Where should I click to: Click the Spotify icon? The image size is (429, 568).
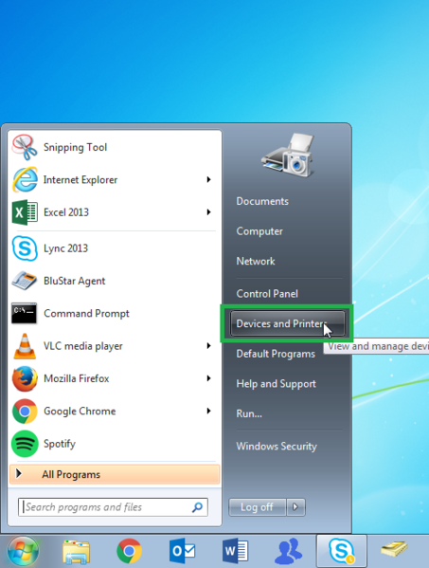tap(25, 444)
